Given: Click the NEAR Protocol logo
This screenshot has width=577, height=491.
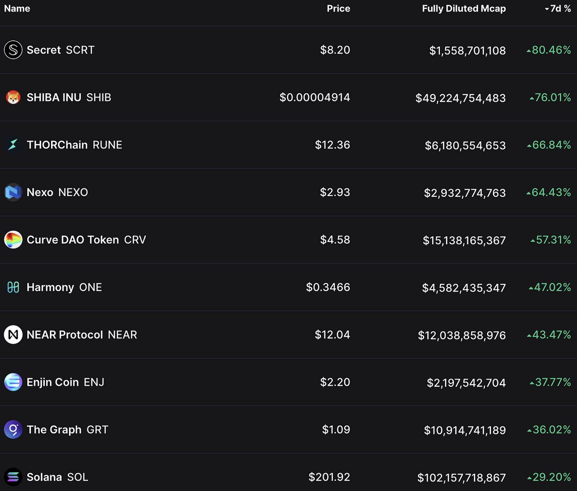Looking at the screenshot, I should [13, 334].
